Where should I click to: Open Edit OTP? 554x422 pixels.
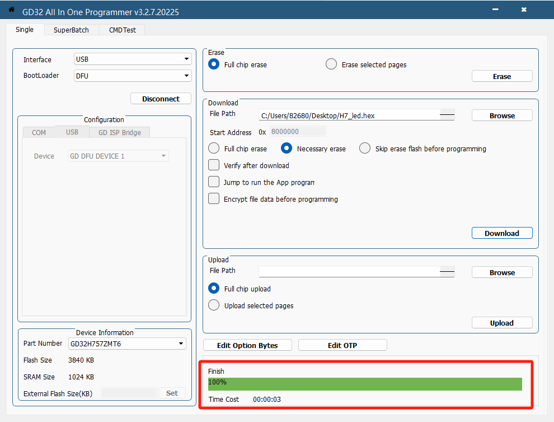[x=342, y=345]
